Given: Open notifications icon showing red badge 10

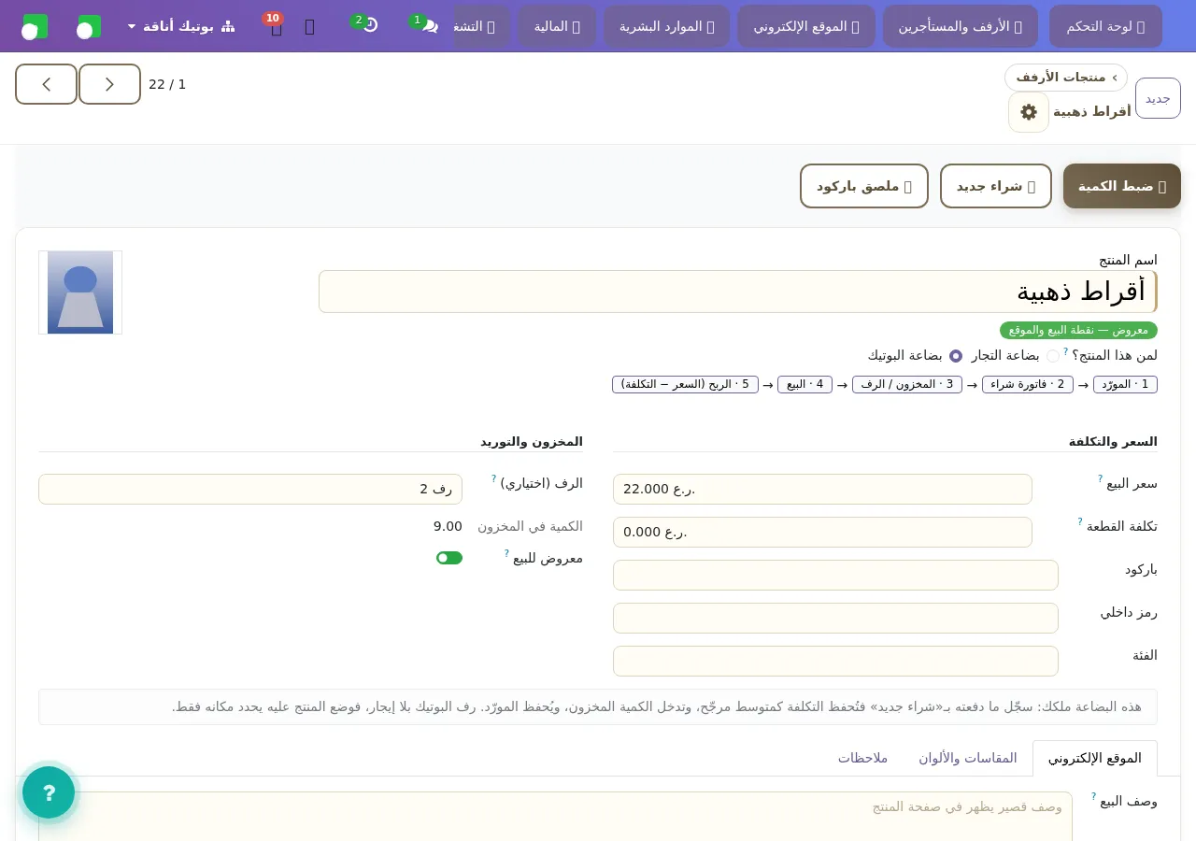Looking at the screenshot, I should 277,26.
